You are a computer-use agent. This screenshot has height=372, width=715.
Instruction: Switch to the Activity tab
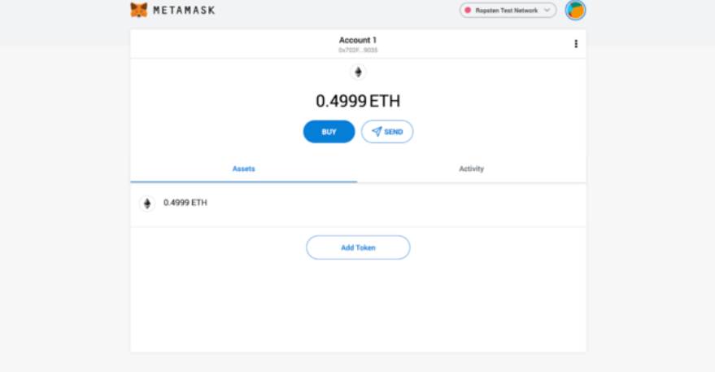(471, 168)
